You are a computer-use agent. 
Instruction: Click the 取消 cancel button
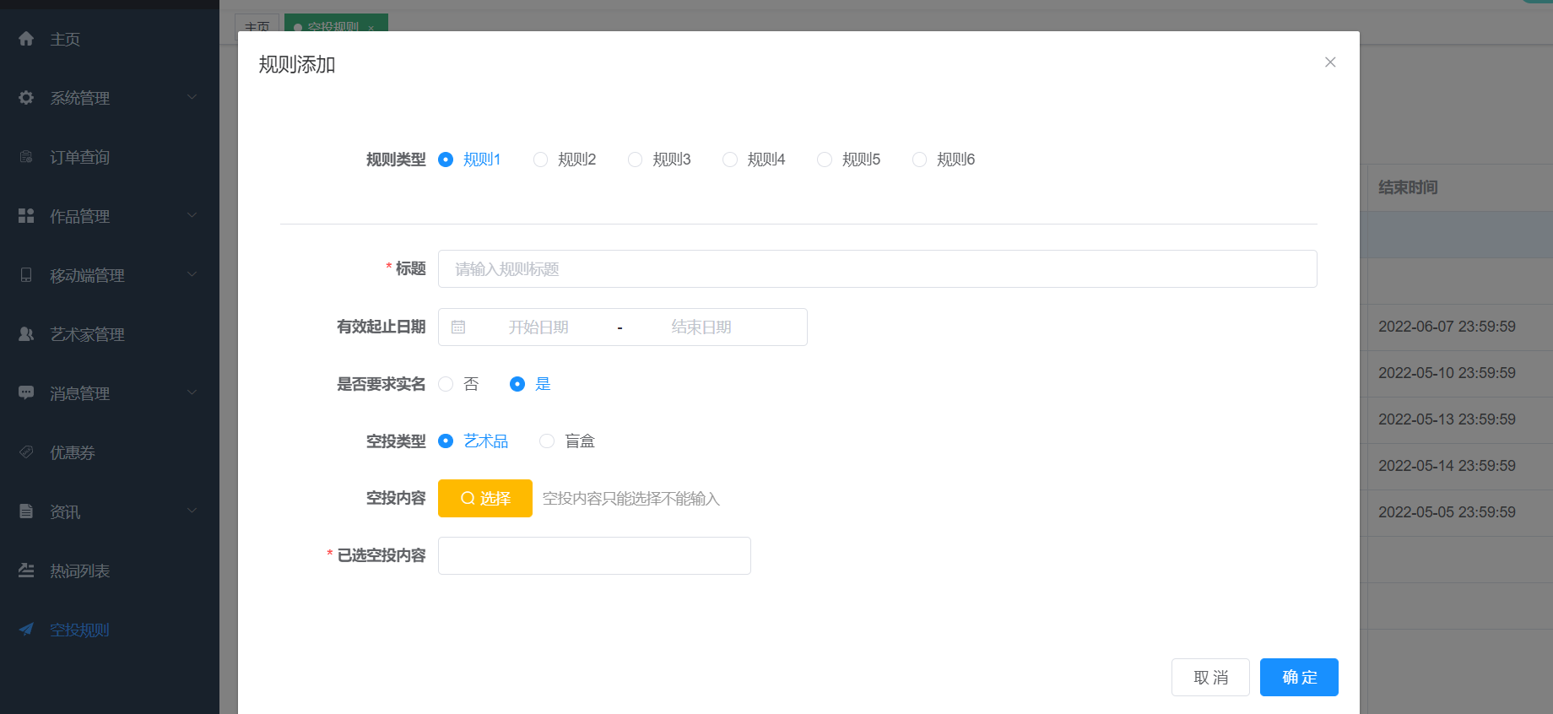click(x=1210, y=678)
